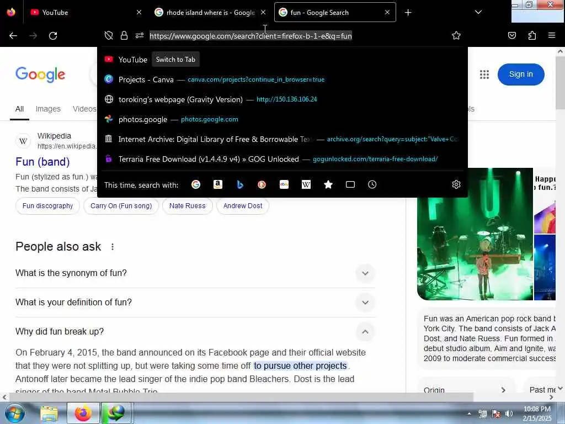The width and height of the screenshot is (565, 424).
Task: Click the 'Carry On (Fun song)' chip
Action: 121,206
